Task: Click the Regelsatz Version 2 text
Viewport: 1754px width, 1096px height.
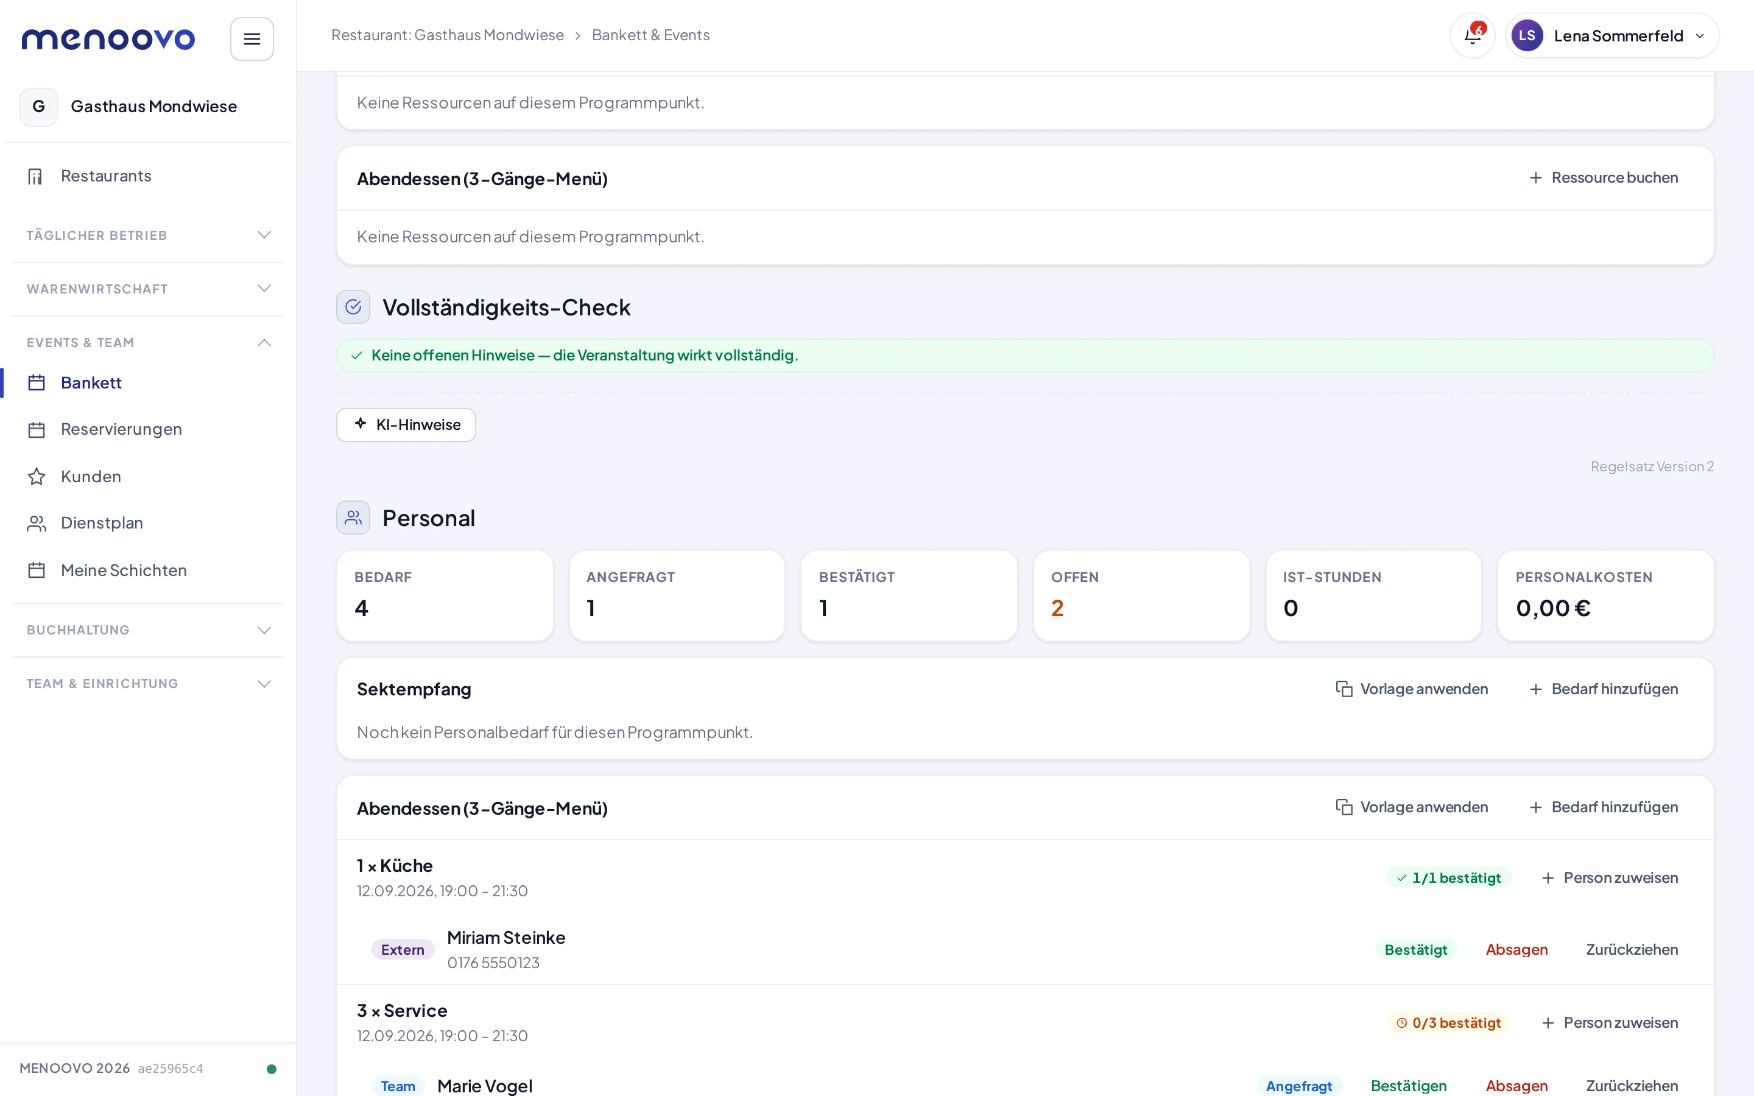Action: pos(1652,466)
